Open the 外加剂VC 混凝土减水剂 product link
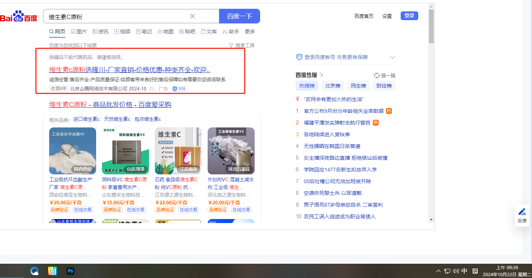The width and height of the screenshot is (532, 278). 231,184
